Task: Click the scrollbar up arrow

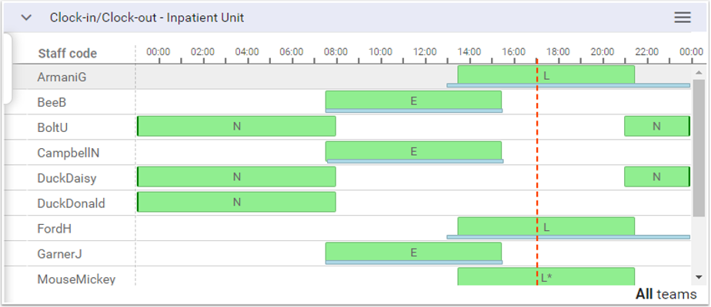Action: (699, 73)
